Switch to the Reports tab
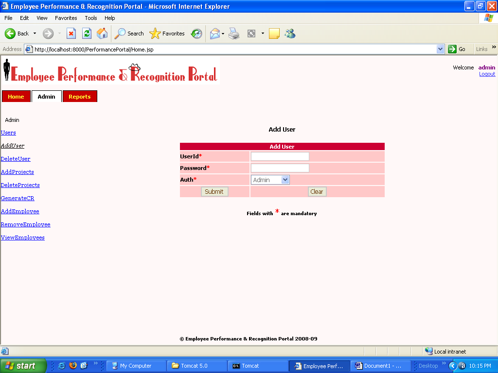 (80, 96)
